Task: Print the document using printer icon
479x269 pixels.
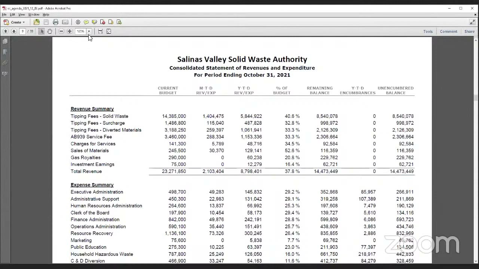Action: [x=55, y=22]
